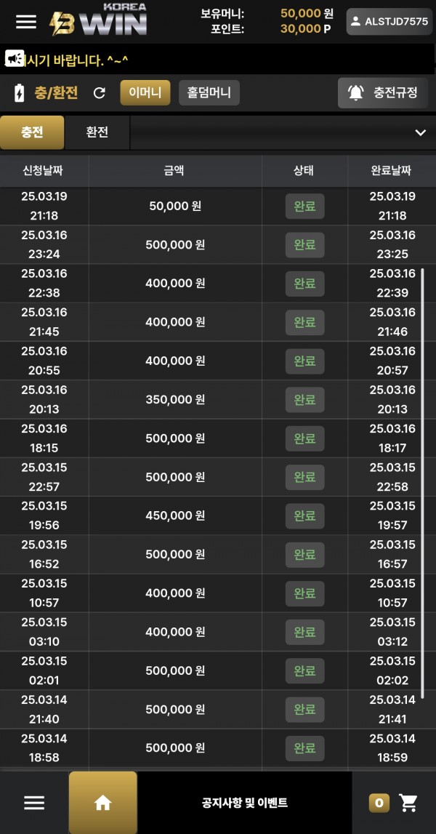Open the shopping cart icon
This screenshot has height=834, width=436.
408,803
